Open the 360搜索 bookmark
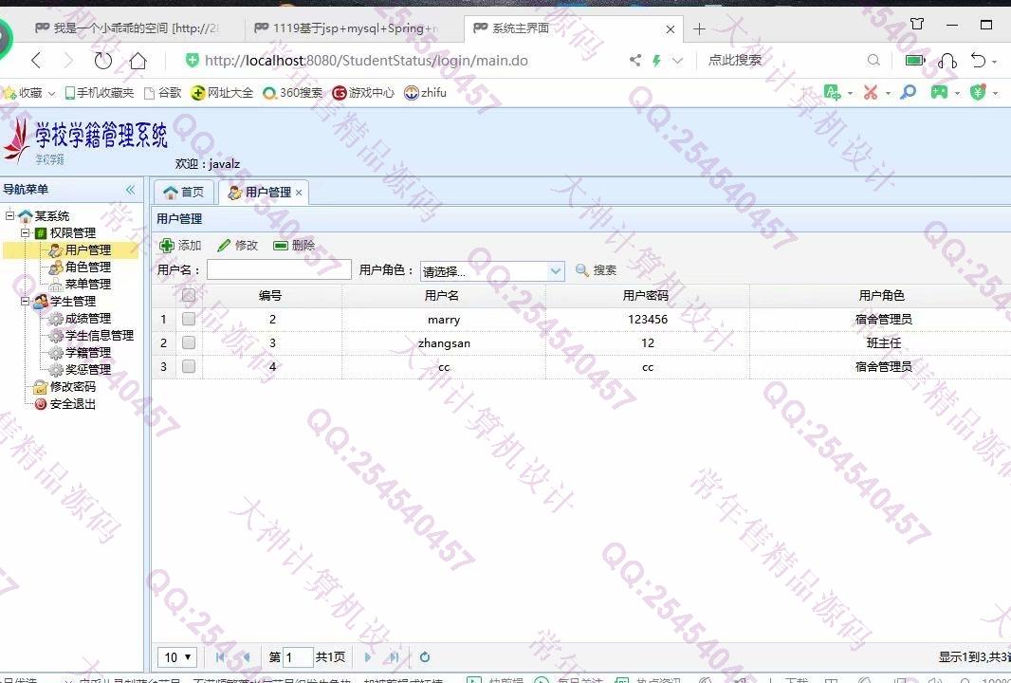Viewport: 1011px width, 683px height. pyautogui.click(x=293, y=93)
